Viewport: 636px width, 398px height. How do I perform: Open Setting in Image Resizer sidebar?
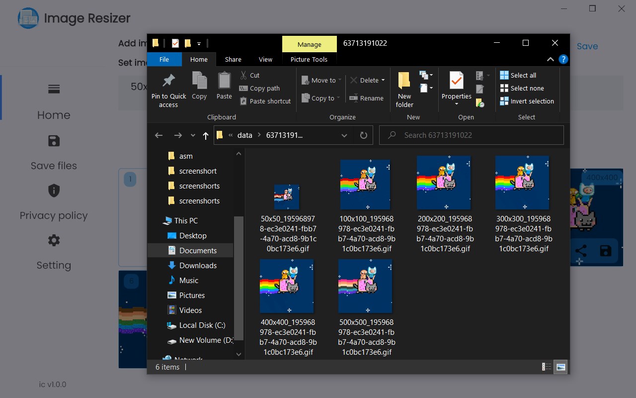pos(54,252)
